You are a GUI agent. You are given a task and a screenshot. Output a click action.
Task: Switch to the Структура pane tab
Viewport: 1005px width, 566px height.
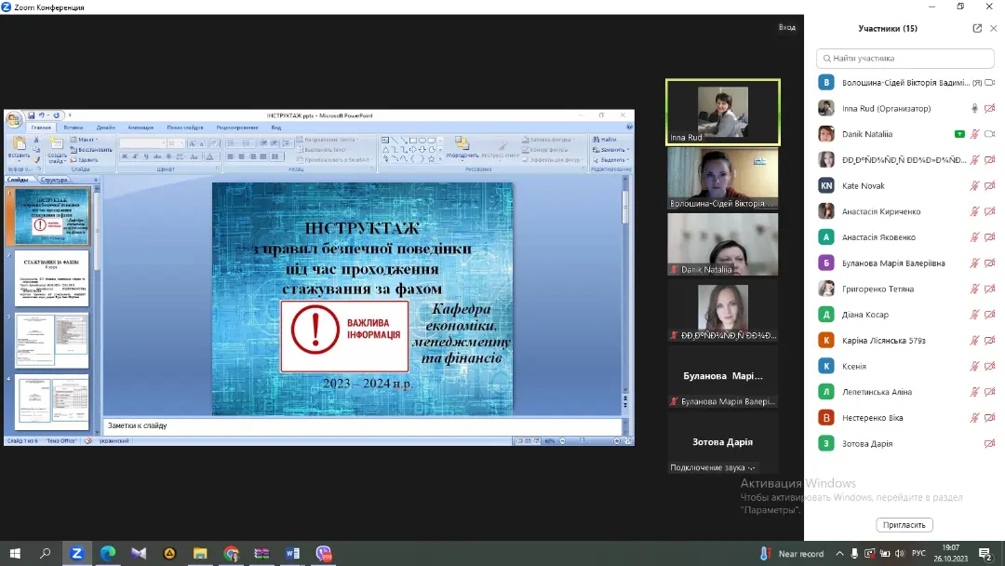click(54, 180)
